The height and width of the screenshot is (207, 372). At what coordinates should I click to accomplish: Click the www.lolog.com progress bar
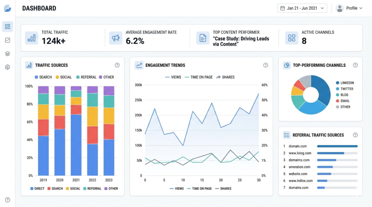(337, 153)
